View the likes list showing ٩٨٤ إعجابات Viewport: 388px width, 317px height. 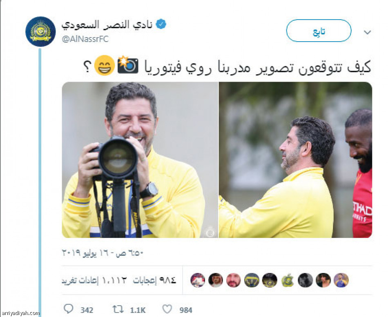coord(155,280)
